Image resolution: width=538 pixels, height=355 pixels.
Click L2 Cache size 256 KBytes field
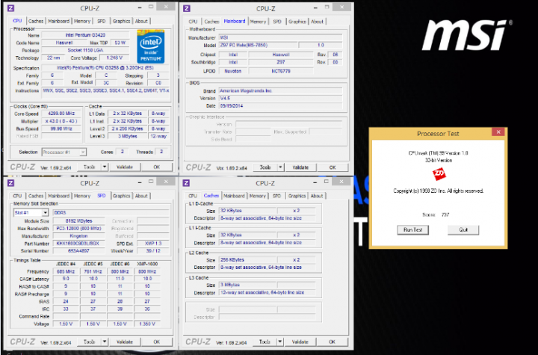pos(248,259)
